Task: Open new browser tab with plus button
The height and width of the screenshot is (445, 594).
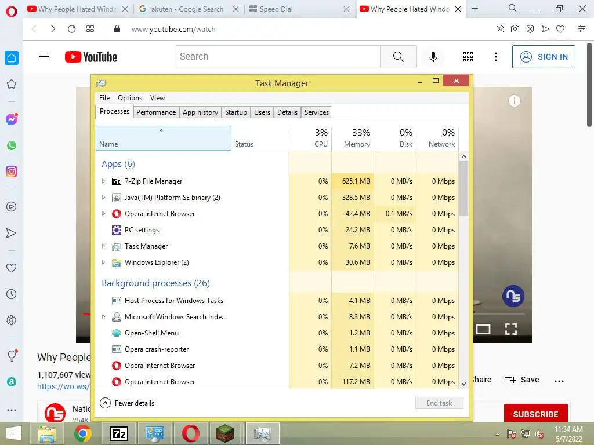Action: tap(475, 9)
